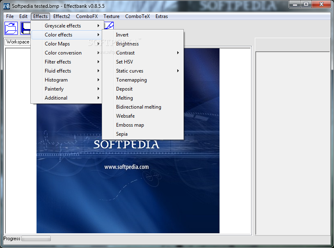Open the Effects2 menu

pos(62,16)
